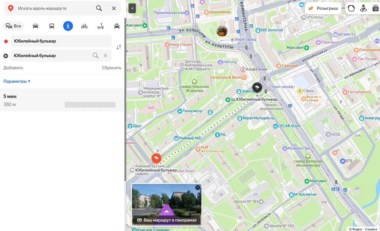Viewport: 380px width, 231px height.
Task: Select the car route mode icon
Action: click(x=35, y=26)
